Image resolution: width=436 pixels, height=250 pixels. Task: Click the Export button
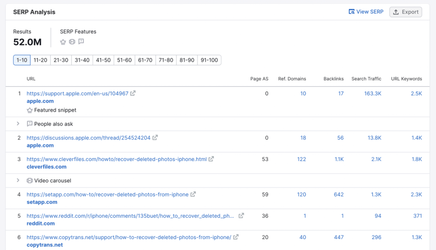click(406, 12)
